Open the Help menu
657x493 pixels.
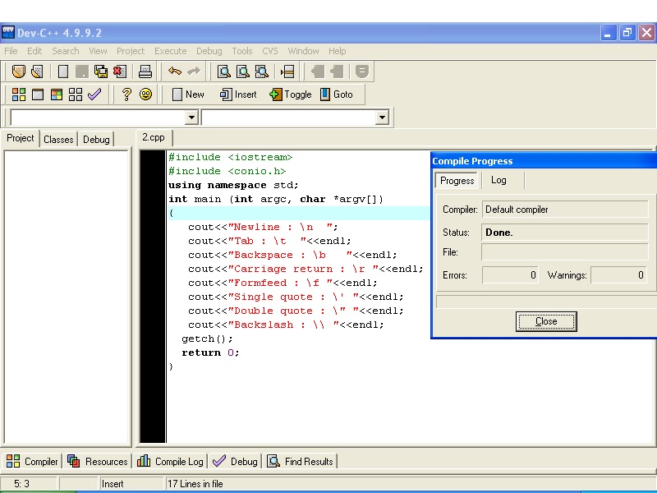click(338, 51)
